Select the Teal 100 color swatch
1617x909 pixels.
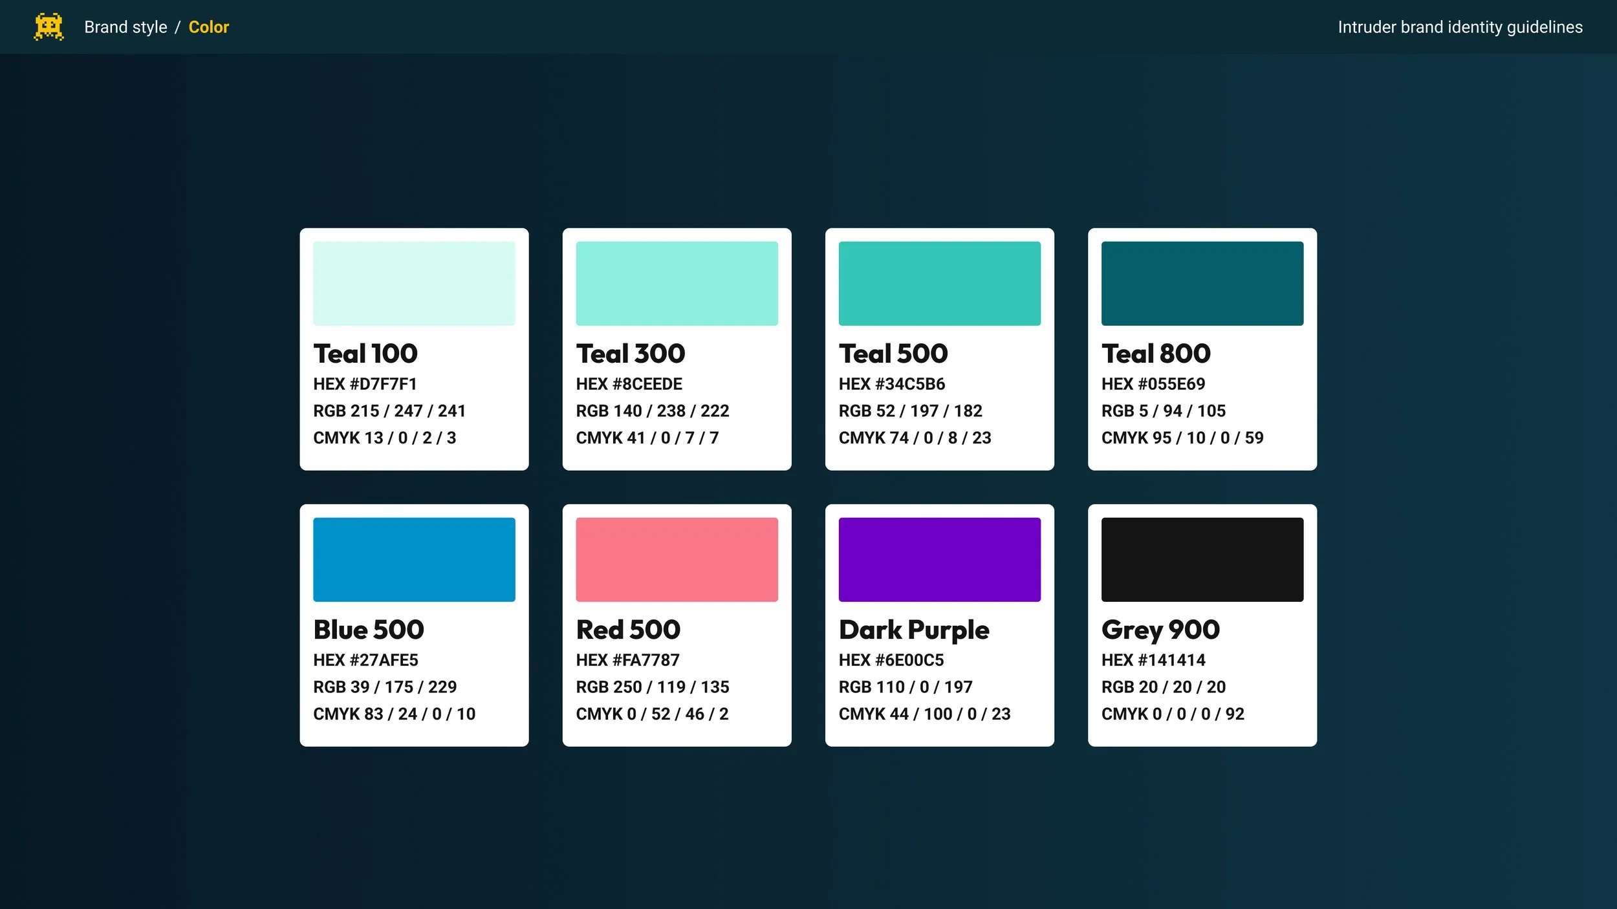pos(414,283)
